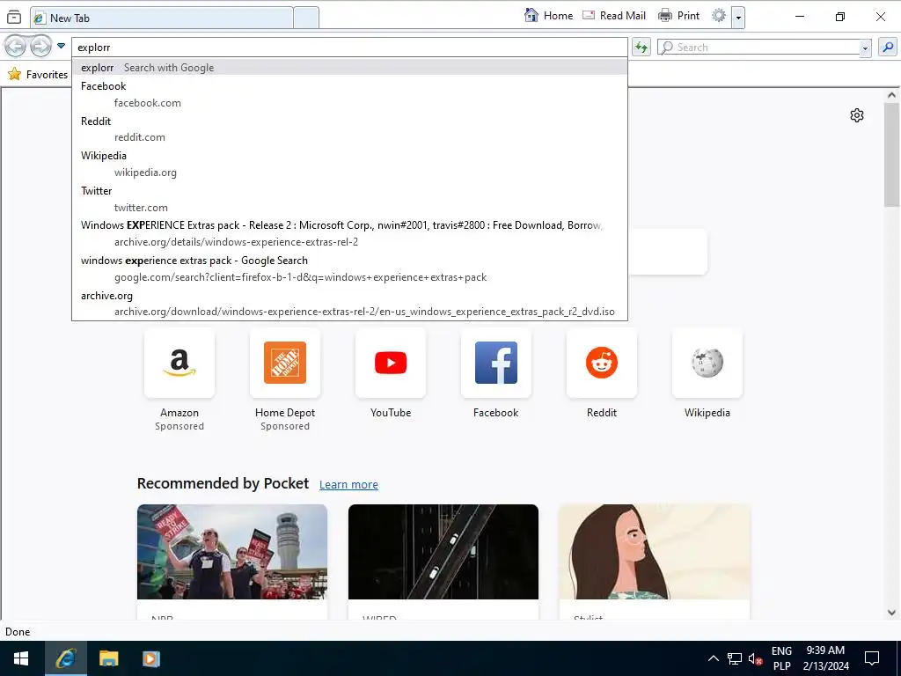Open the Favorites star button
The height and width of the screenshot is (676, 901).
38,74
